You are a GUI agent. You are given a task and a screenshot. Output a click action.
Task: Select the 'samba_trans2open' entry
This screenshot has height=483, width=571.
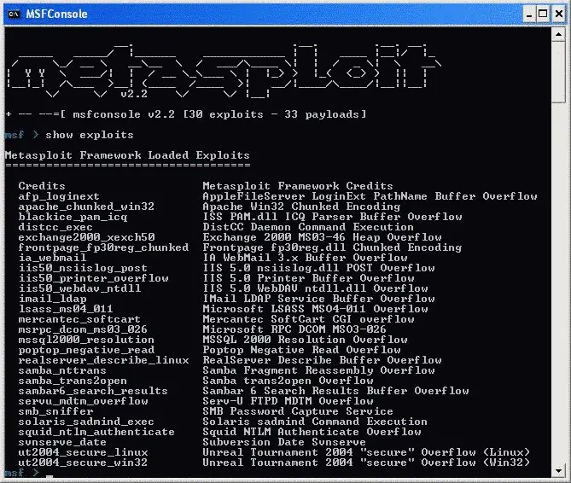[73, 381]
